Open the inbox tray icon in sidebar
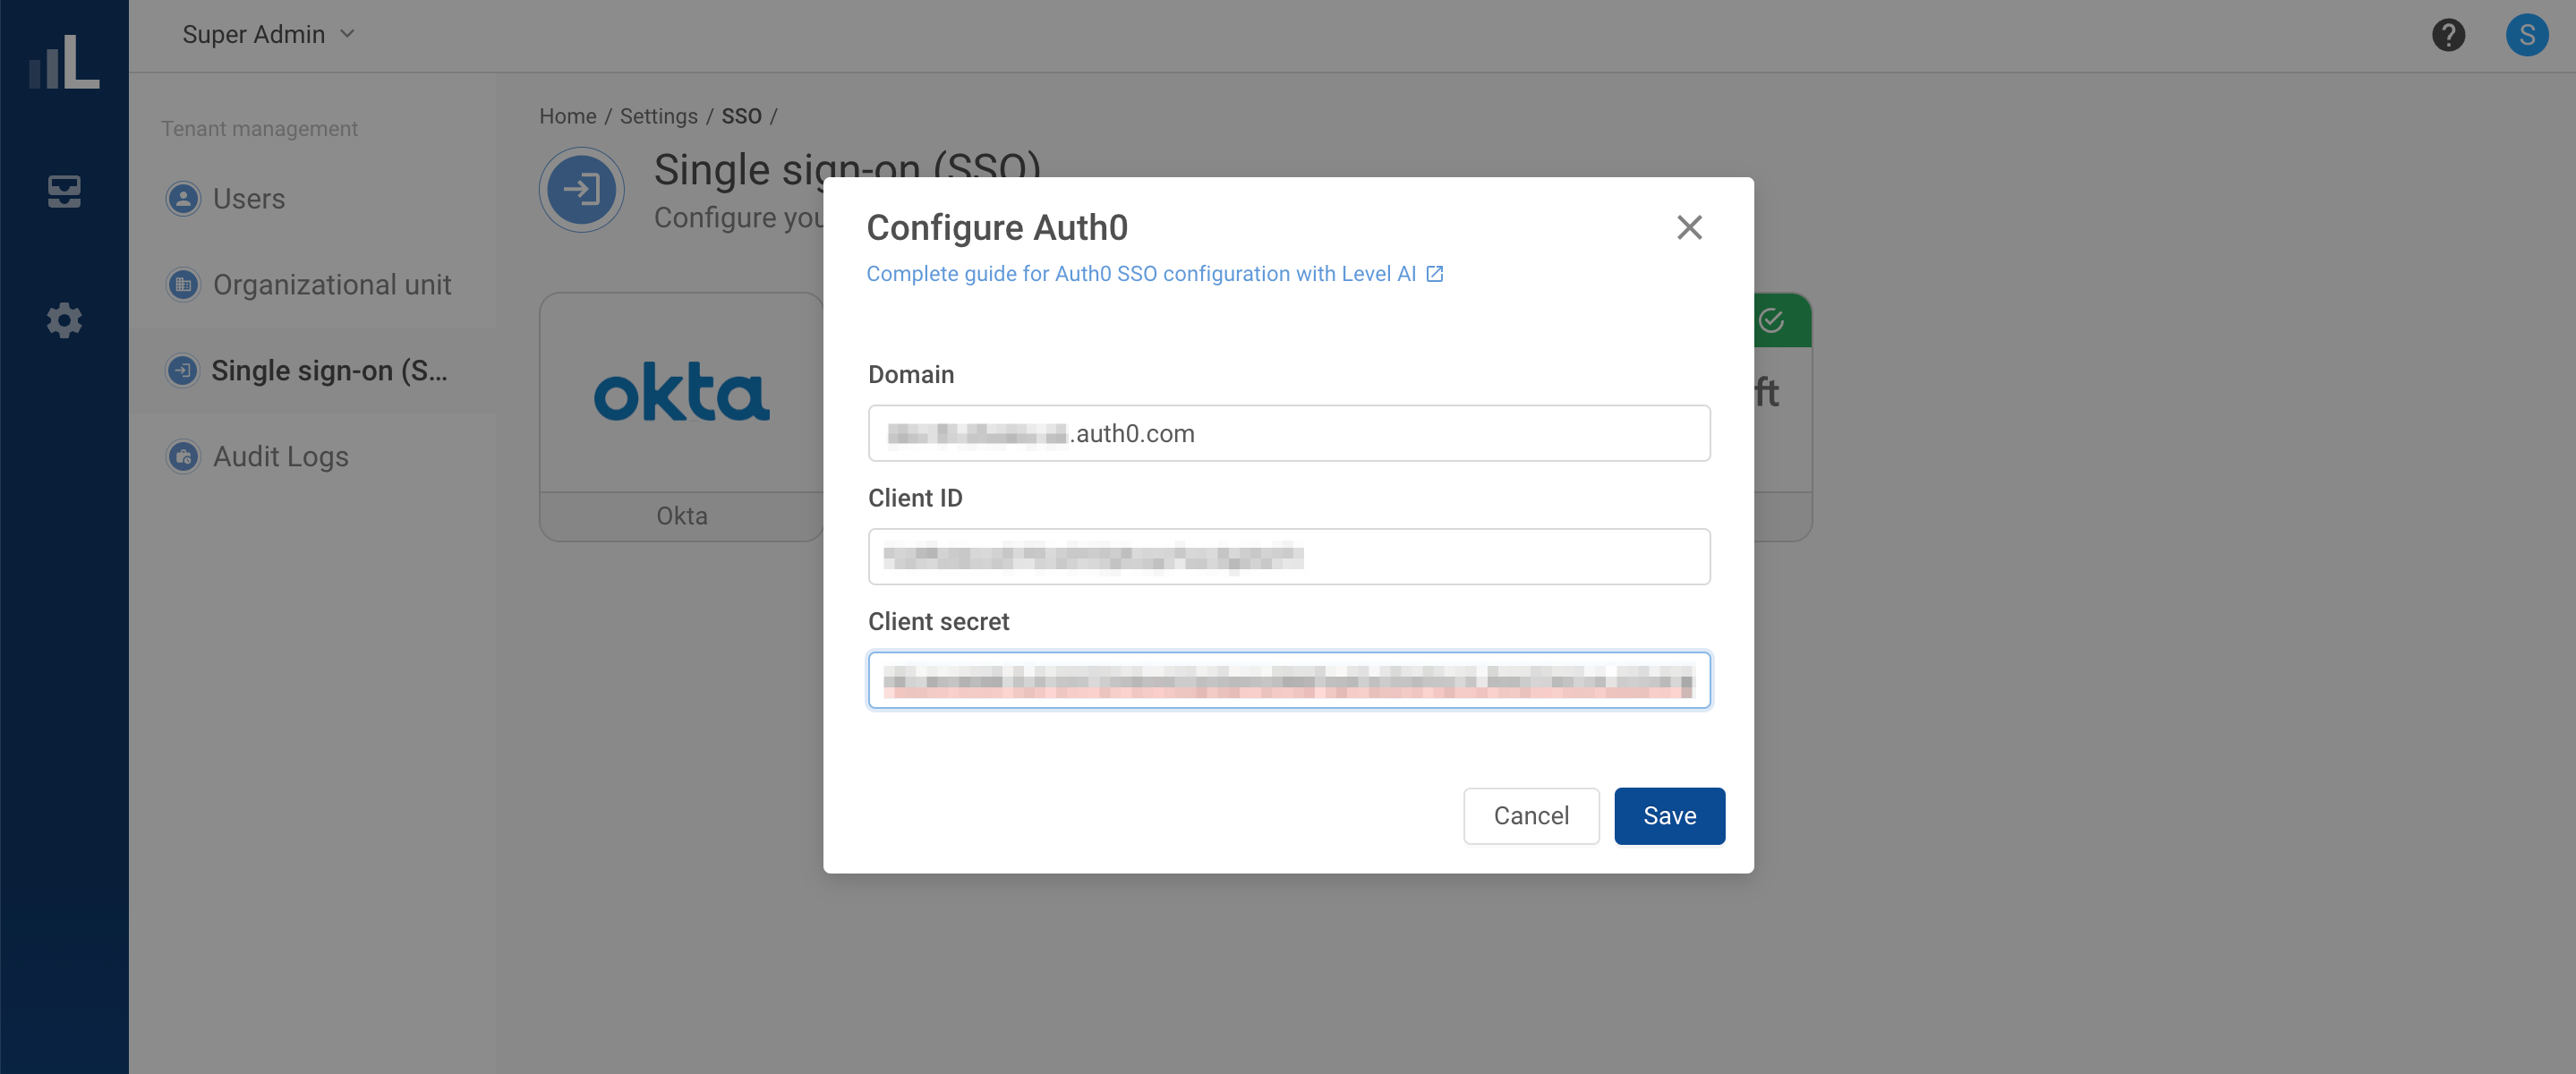 64,191
